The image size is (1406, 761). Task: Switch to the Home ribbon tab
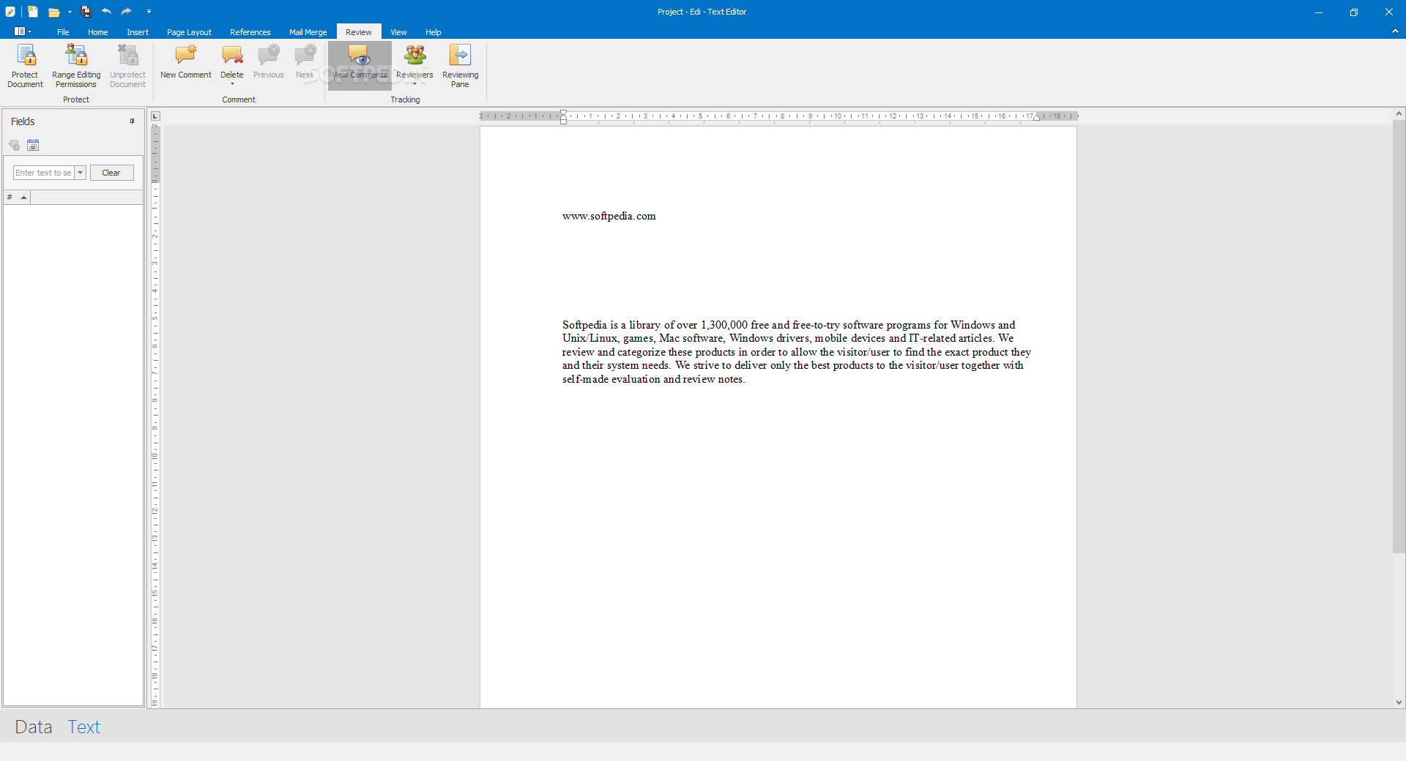coord(97,32)
